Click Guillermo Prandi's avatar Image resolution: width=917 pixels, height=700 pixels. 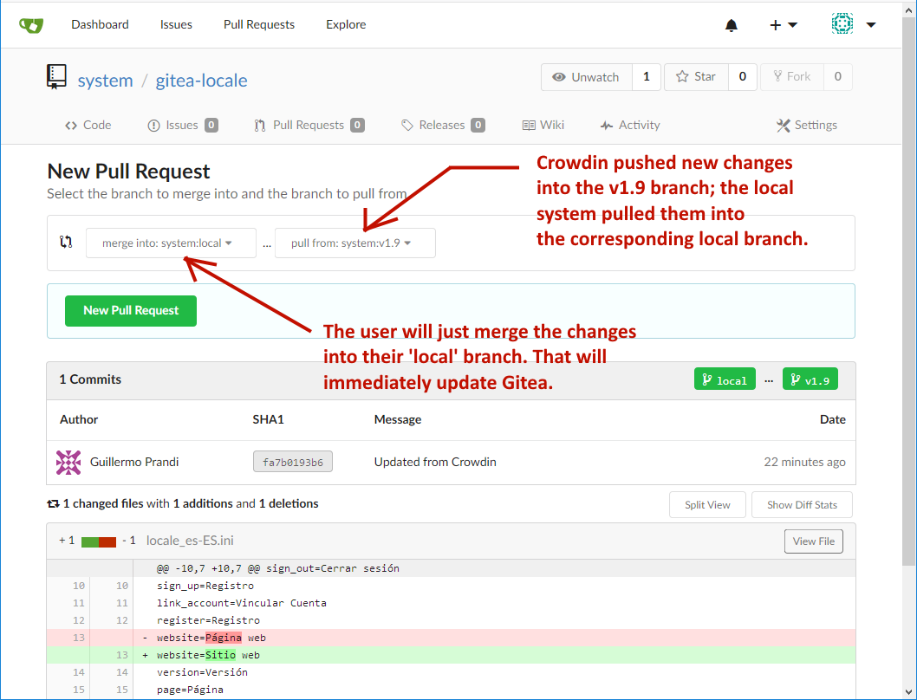tap(68, 462)
